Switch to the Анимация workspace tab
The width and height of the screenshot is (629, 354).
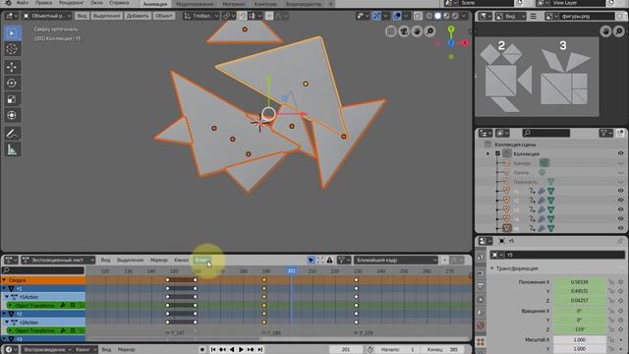tap(155, 4)
